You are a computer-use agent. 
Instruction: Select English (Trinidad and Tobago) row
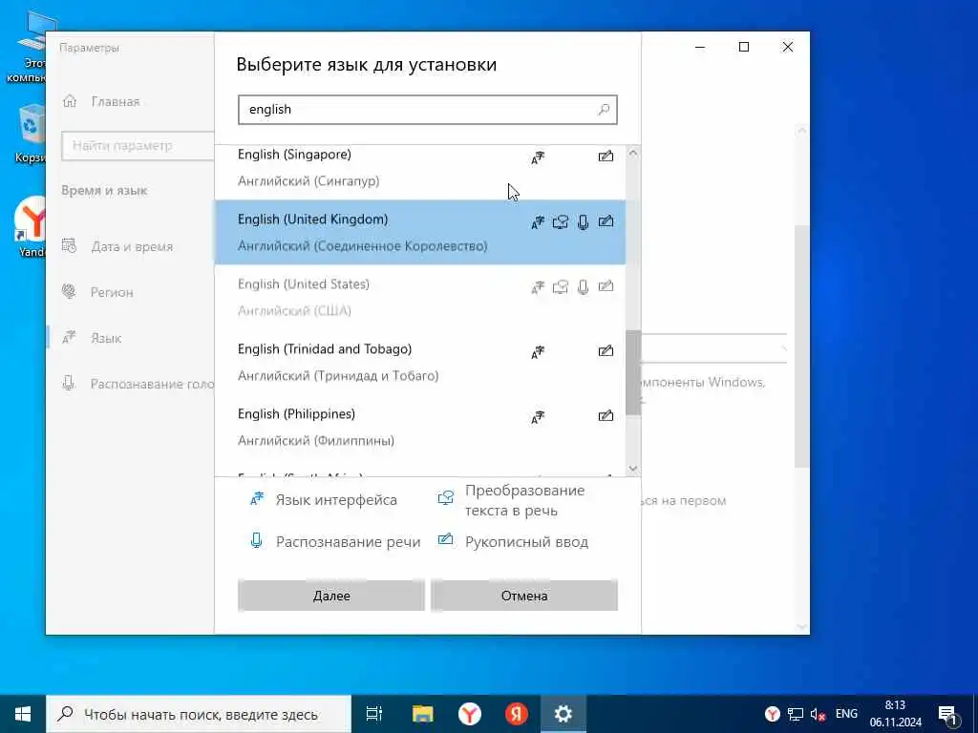pyautogui.click(x=420, y=362)
